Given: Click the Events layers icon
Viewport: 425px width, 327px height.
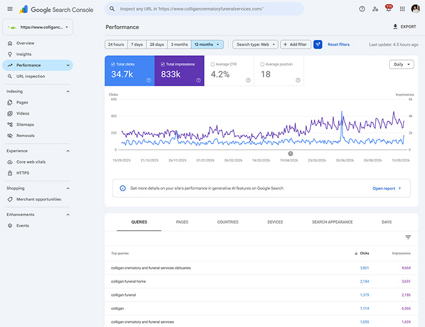Looking at the screenshot, I should [x=10, y=226].
